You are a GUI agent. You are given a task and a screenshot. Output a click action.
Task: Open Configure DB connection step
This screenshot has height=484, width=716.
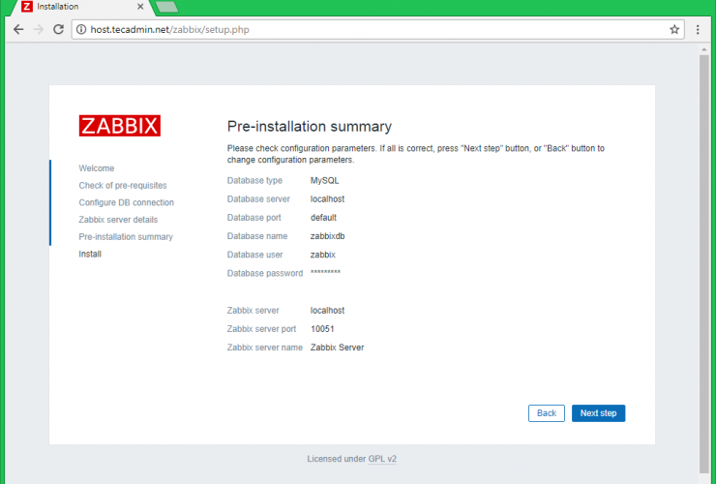click(127, 202)
